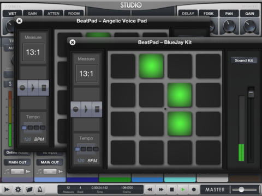Arm recording with the record button
Viewport: 262px width, 196px height.
pos(194,189)
